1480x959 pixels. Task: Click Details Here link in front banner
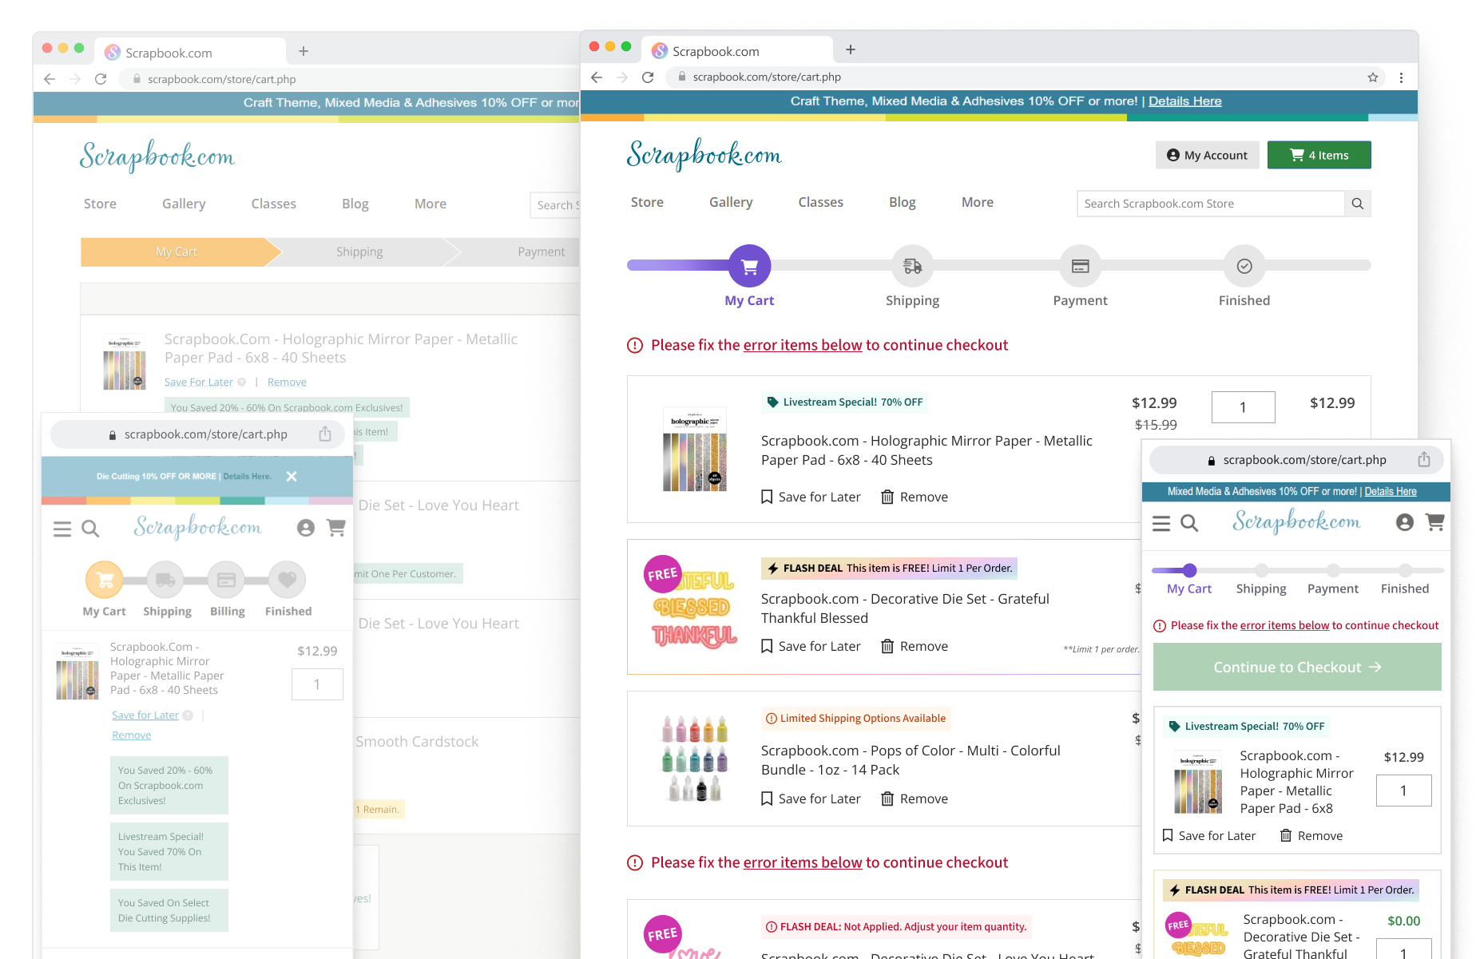point(1184,101)
